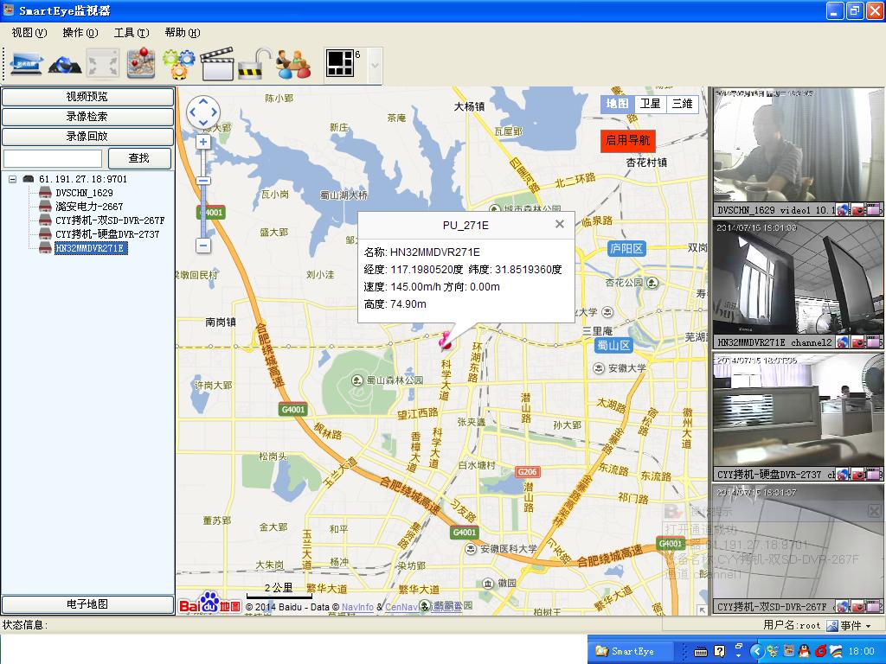Click the keyboard icon in taskbar
The width and height of the screenshot is (886, 664).
701,652
